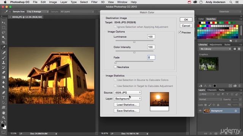Viewport: 243px width, 136px height.
Task: Select the Lasso tool
Action: click(3, 32)
